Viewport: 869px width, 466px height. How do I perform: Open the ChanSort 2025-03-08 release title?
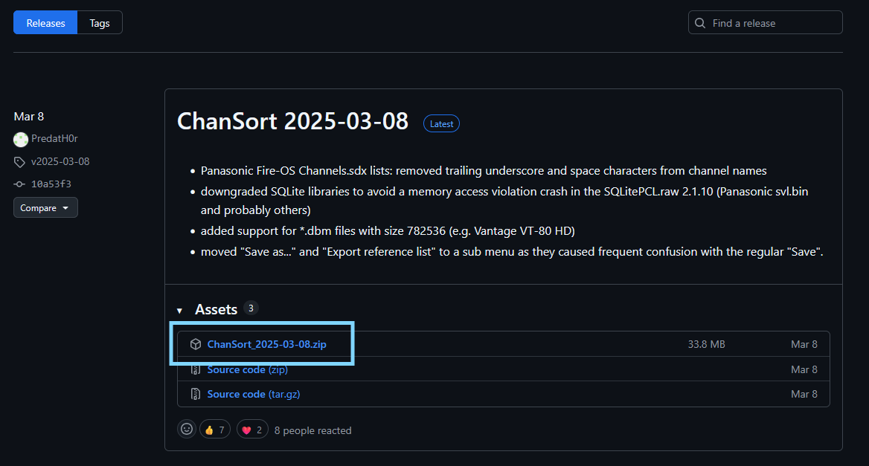tap(292, 121)
